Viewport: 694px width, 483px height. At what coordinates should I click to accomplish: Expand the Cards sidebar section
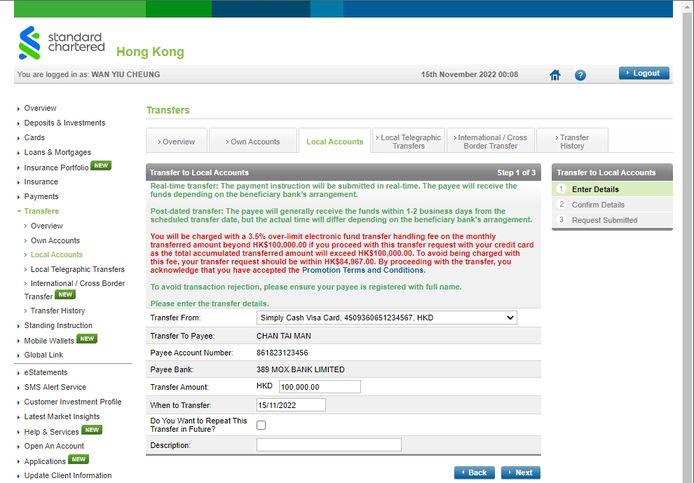pos(34,137)
